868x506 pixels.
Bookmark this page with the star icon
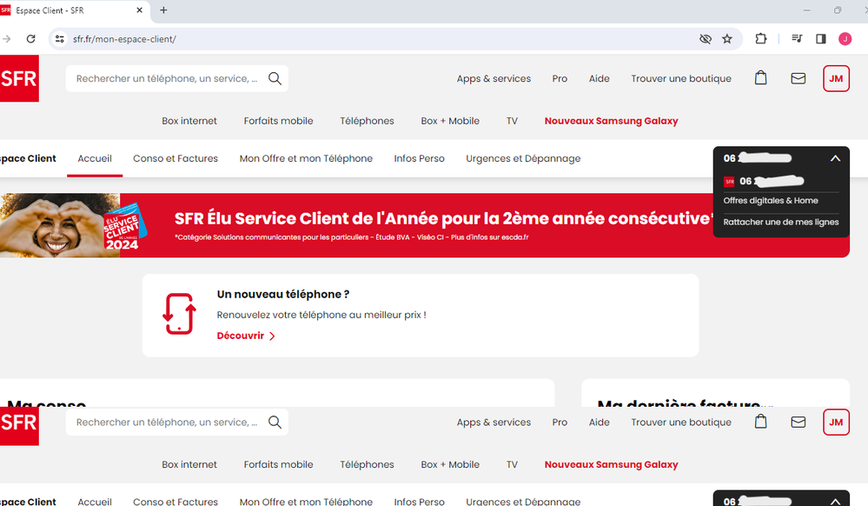[727, 39]
